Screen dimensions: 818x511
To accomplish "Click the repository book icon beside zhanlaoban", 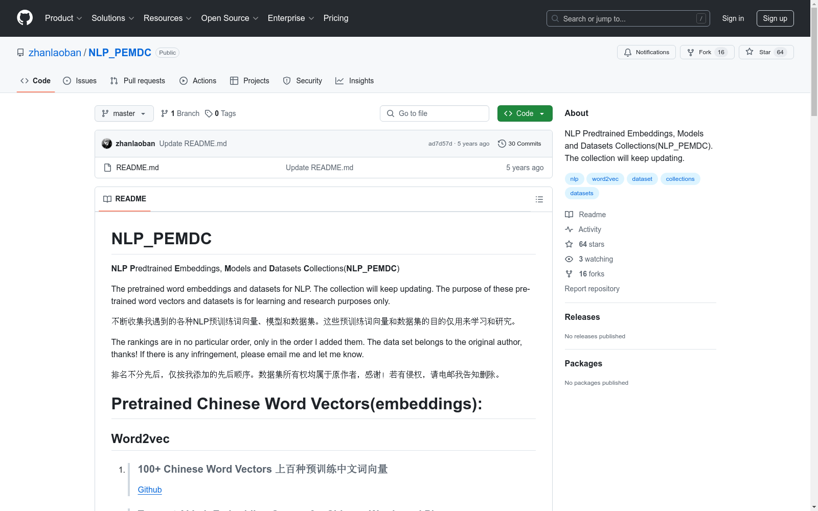I will click(x=20, y=53).
